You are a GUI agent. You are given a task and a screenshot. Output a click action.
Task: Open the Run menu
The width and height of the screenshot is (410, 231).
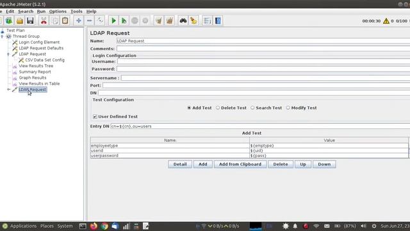coord(41,12)
